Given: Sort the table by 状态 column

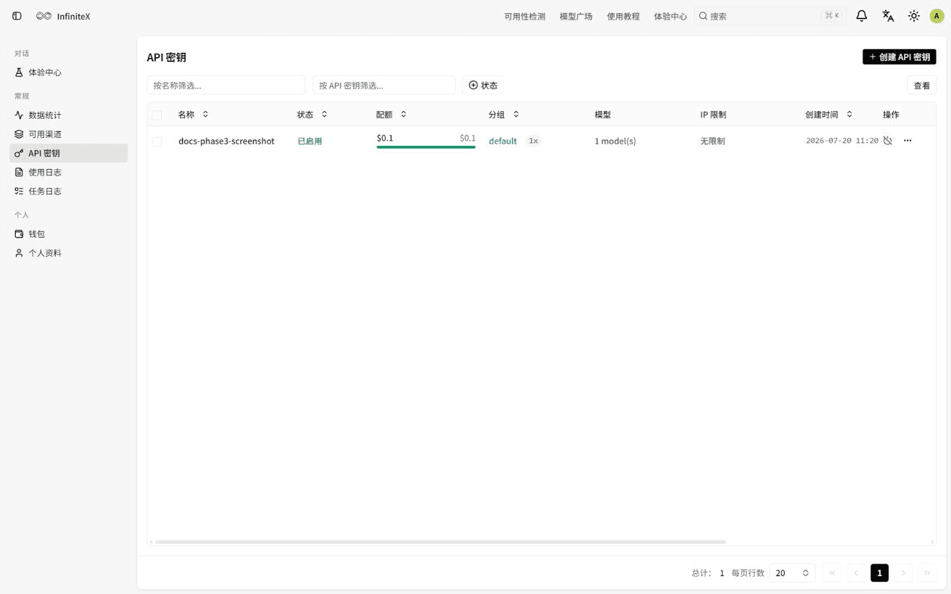Looking at the screenshot, I should pyautogui.click(x=312, y=114).
